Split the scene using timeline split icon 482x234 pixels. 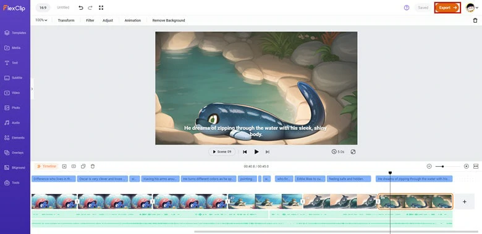click(x=74, y=166)
